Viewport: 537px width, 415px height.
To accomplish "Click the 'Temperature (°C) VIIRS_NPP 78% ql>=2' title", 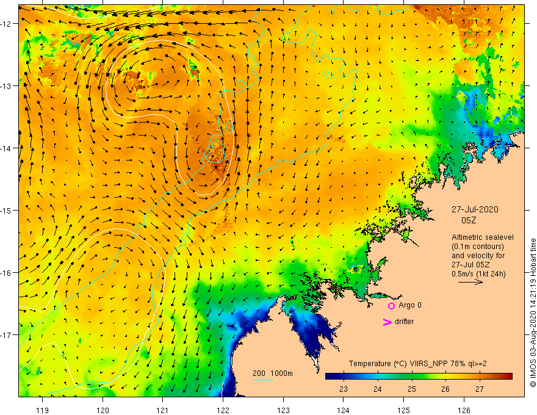I will click(417, 364).
